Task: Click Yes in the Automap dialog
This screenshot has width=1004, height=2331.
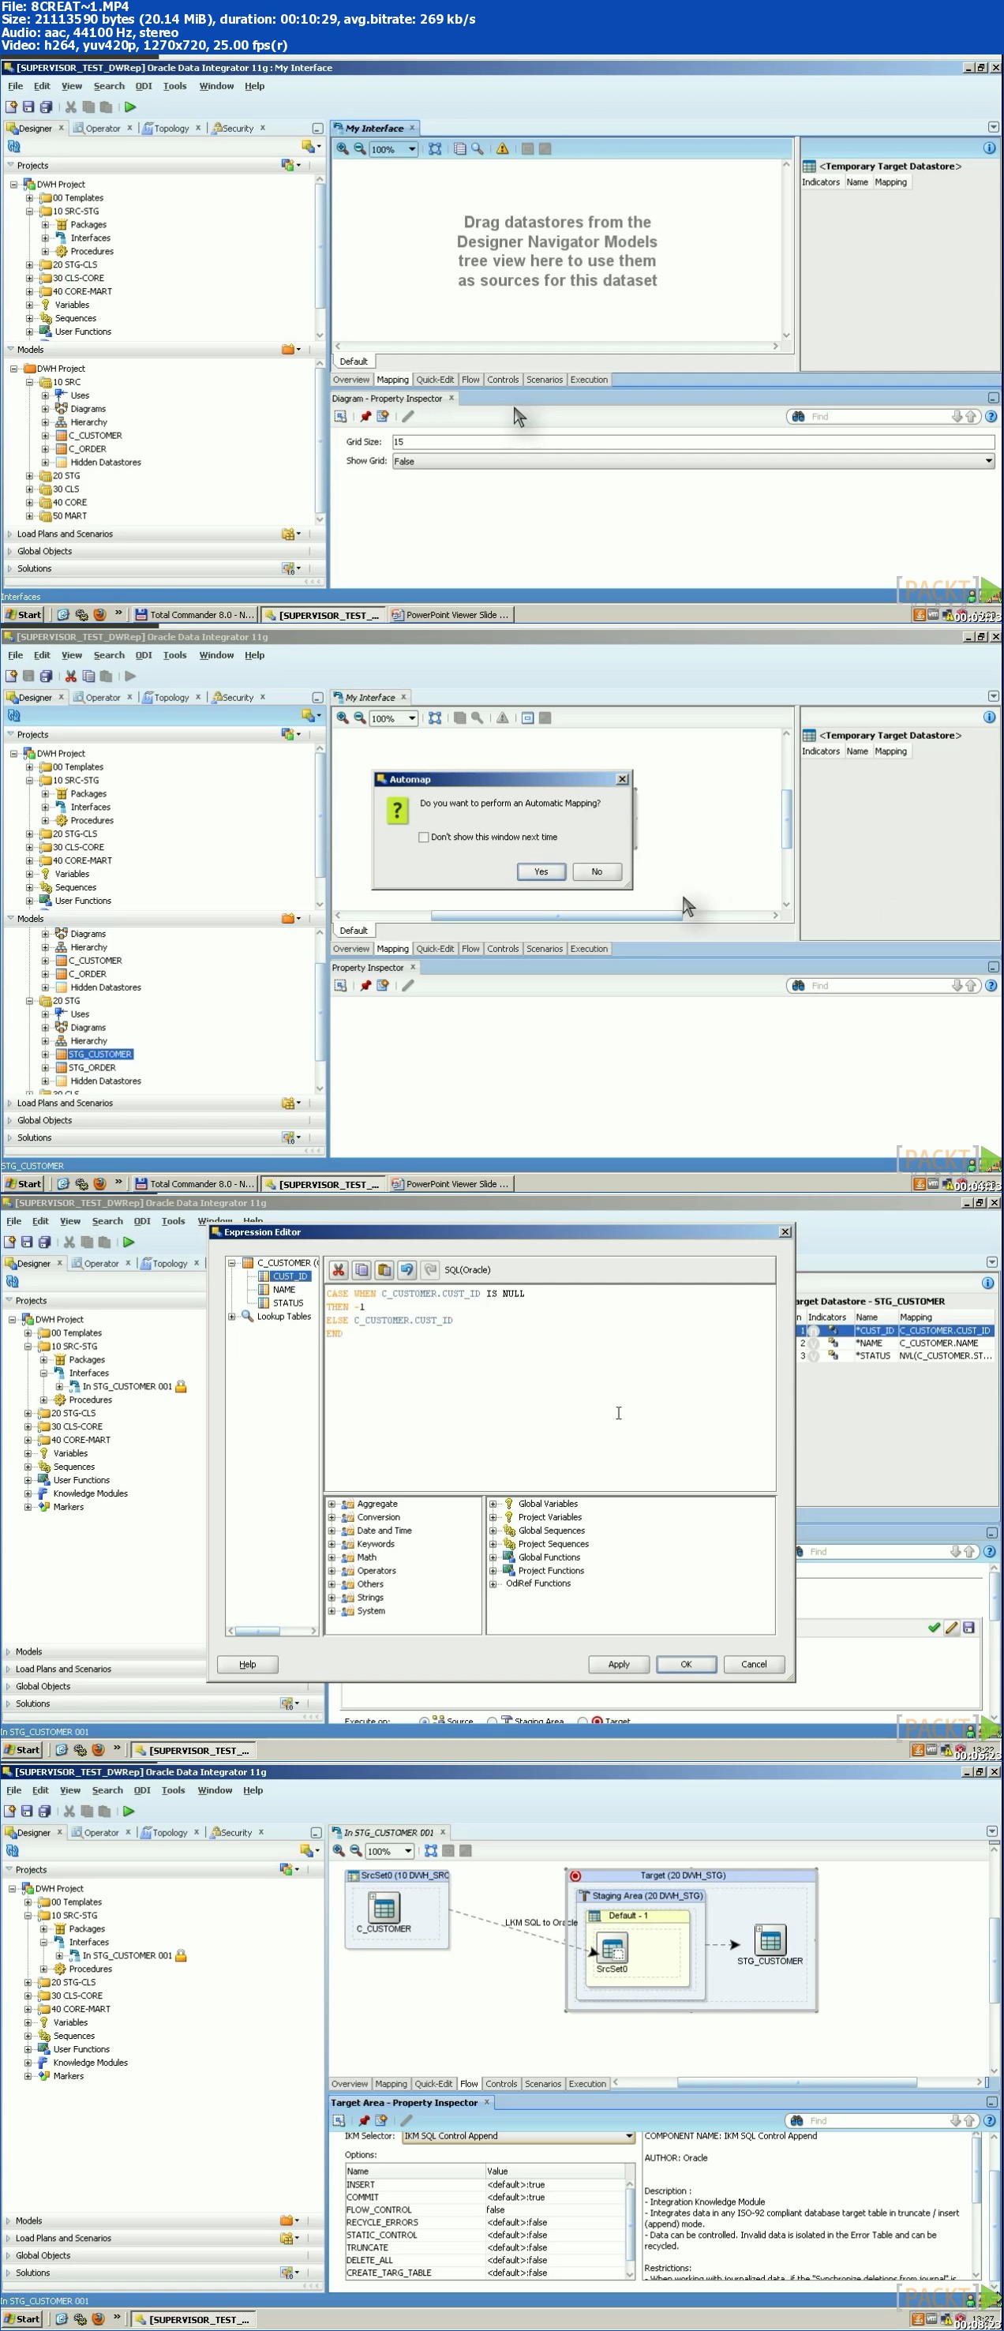Action: coord(541,871)
